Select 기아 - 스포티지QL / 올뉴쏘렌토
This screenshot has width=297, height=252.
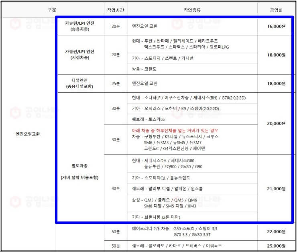[x=161, y=178]
